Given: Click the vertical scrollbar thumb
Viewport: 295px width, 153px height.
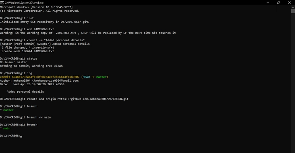Looking at the screenshot, I should tap(293, 11).
